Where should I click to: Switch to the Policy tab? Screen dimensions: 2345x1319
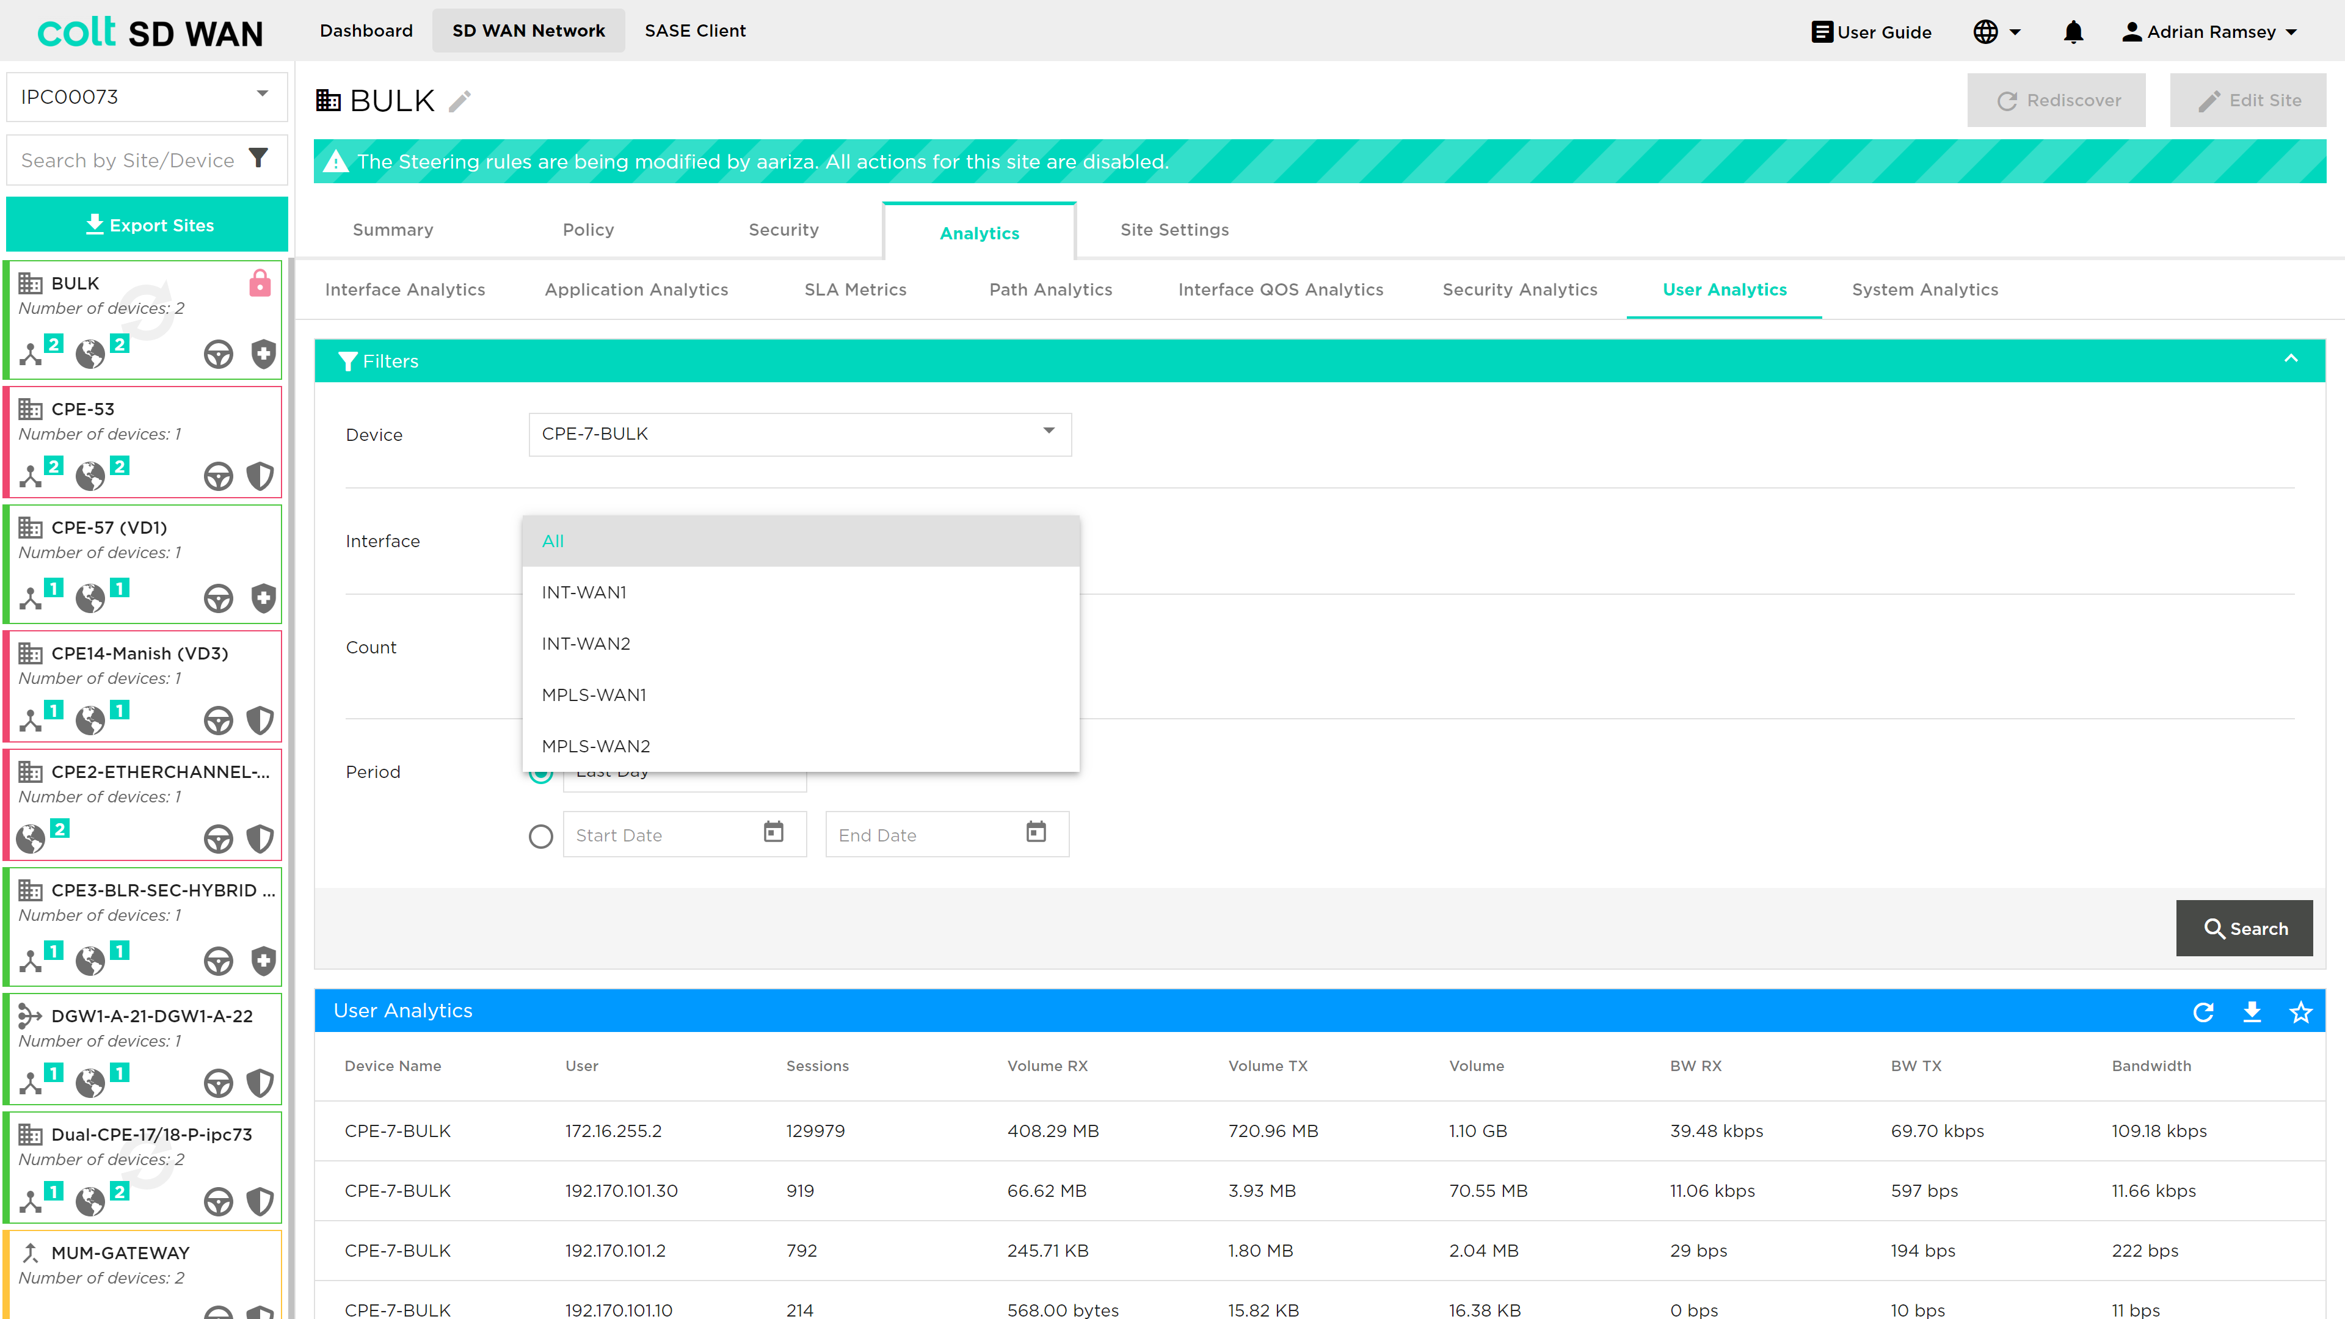point(588,230)
